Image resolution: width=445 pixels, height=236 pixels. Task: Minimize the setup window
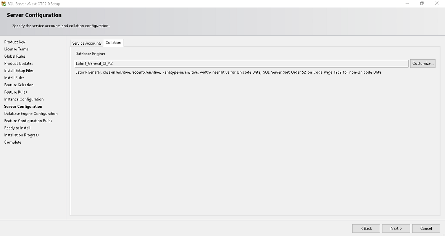click(x=407, y=3)
